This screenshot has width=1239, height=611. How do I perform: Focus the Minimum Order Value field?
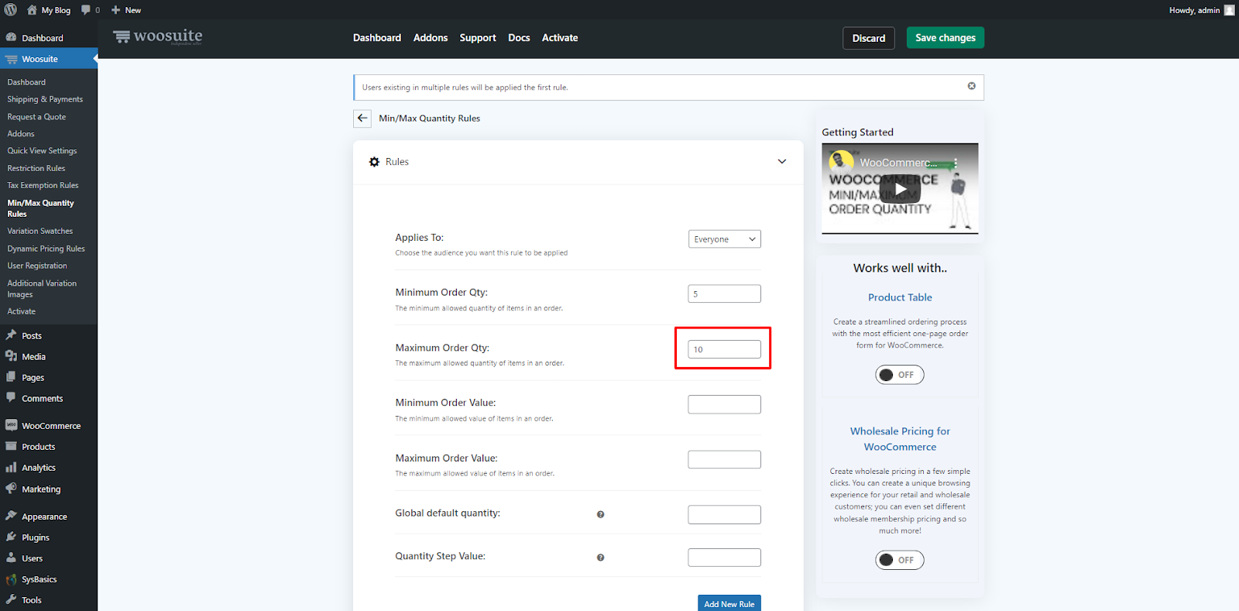(724, 404)
